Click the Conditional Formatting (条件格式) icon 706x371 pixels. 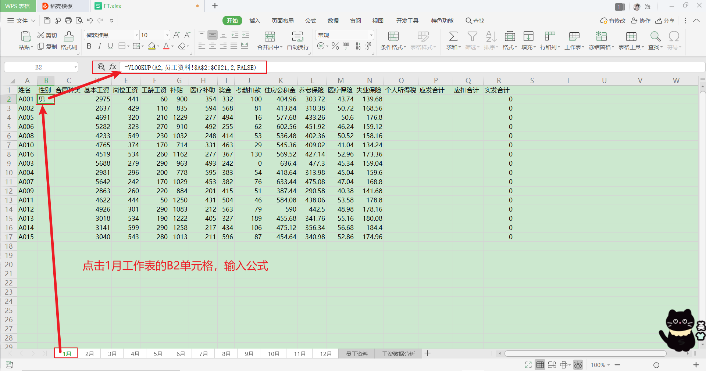[x=393, y=36]
